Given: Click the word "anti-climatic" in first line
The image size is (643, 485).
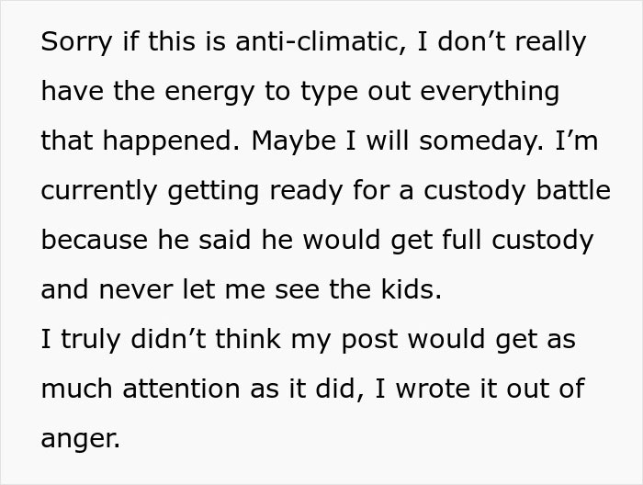Looking at the screenshot, I should coord(321,41).
